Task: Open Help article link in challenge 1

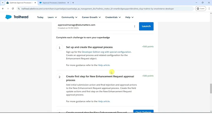Action: pyautogui.click(x=104, y=65)
